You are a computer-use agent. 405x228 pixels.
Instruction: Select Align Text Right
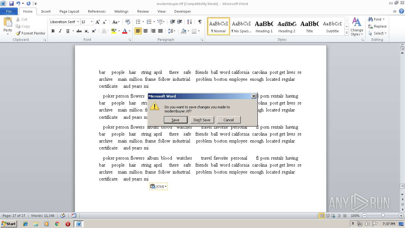tap(153, 31)
